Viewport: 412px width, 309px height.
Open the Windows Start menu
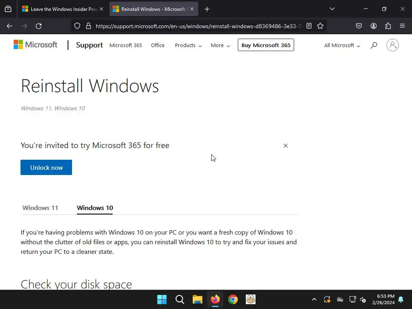162,299
